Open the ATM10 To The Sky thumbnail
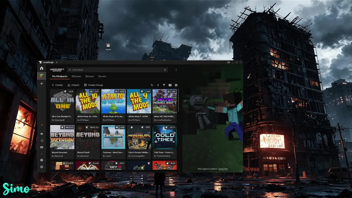This screenshot has height=198, width=352. coord(113,101)
